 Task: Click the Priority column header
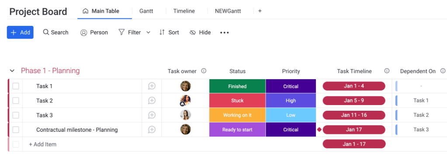[x=291, y=71]
